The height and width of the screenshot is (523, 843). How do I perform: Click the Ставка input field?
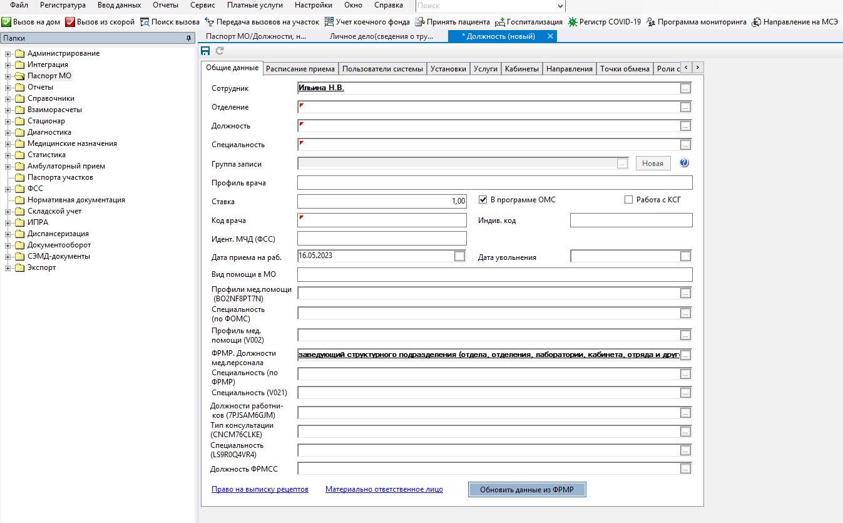point(382,202)
